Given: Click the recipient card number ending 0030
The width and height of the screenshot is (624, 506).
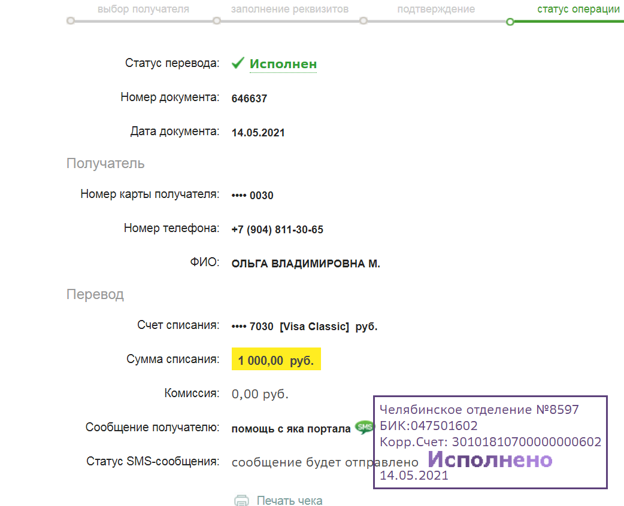Looking at the screenshot, I should (253, 196).
